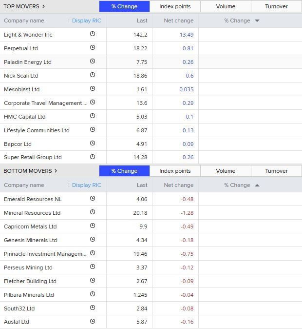The height and width of the screenshot is (329, 302).
Task: Open Pilbara Minerals Ltd company name
Action: pos(29,295)
